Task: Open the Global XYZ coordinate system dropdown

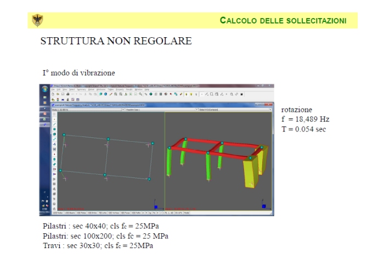Action: [270, 109]
